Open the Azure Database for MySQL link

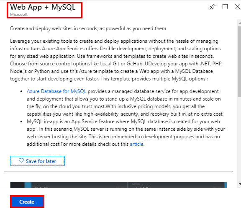[56, 91]
